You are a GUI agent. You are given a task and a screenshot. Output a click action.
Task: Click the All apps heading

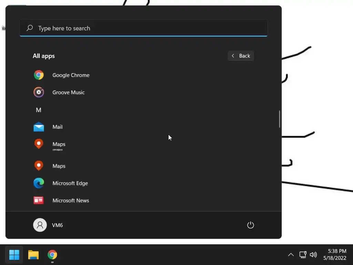point(44,56)
